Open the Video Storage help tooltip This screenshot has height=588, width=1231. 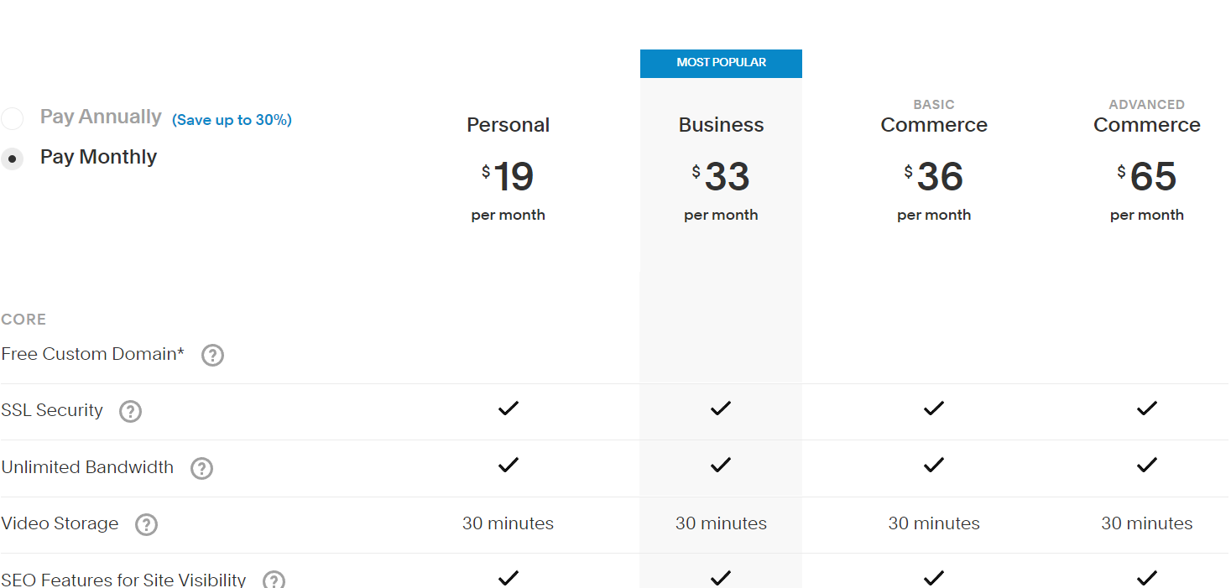pyautogui.click(x=146, y=524)
